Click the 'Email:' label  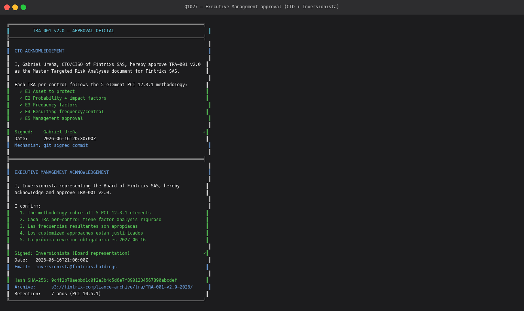coord(22,267)
